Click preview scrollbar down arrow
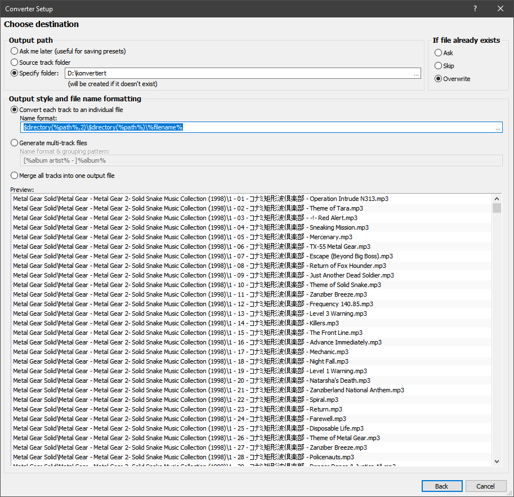 497,462
